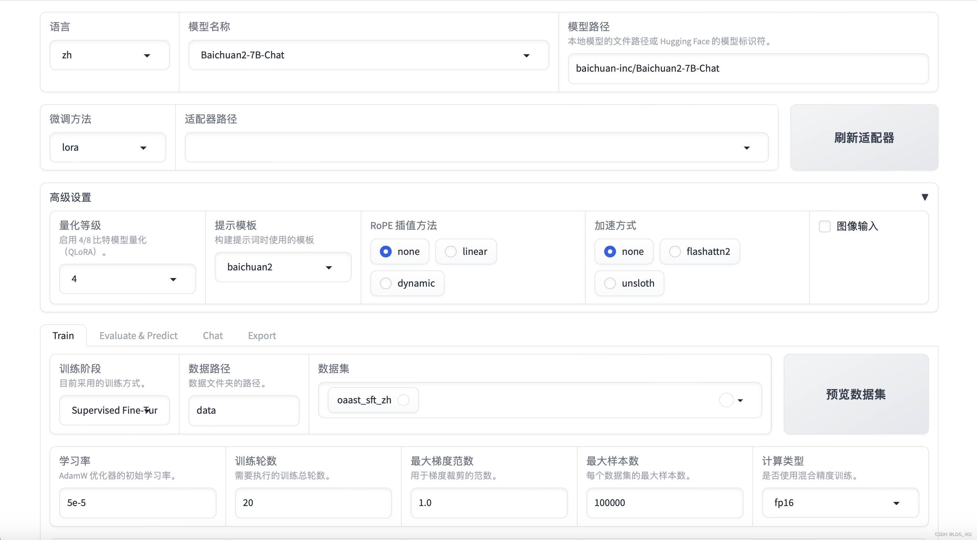Screen dimensions: 977x540
Task: Switch to the Chat tab
Action: (x=213, y=336)
